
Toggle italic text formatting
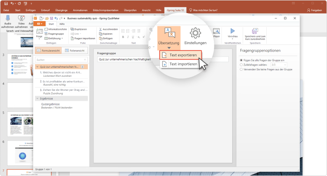click(128, 37)
